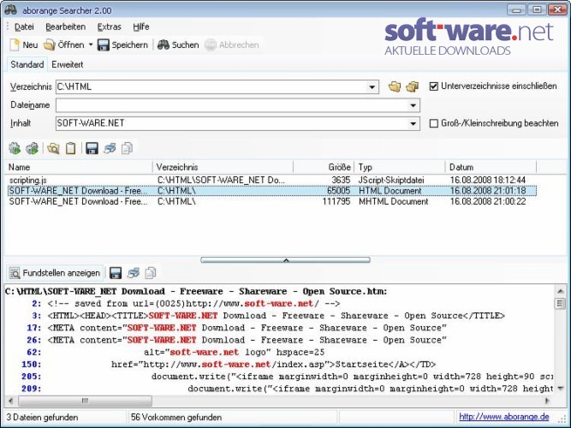
Task: Click line 62 in the preview pane
Action: pyautogui.click(x=175, y=352)
